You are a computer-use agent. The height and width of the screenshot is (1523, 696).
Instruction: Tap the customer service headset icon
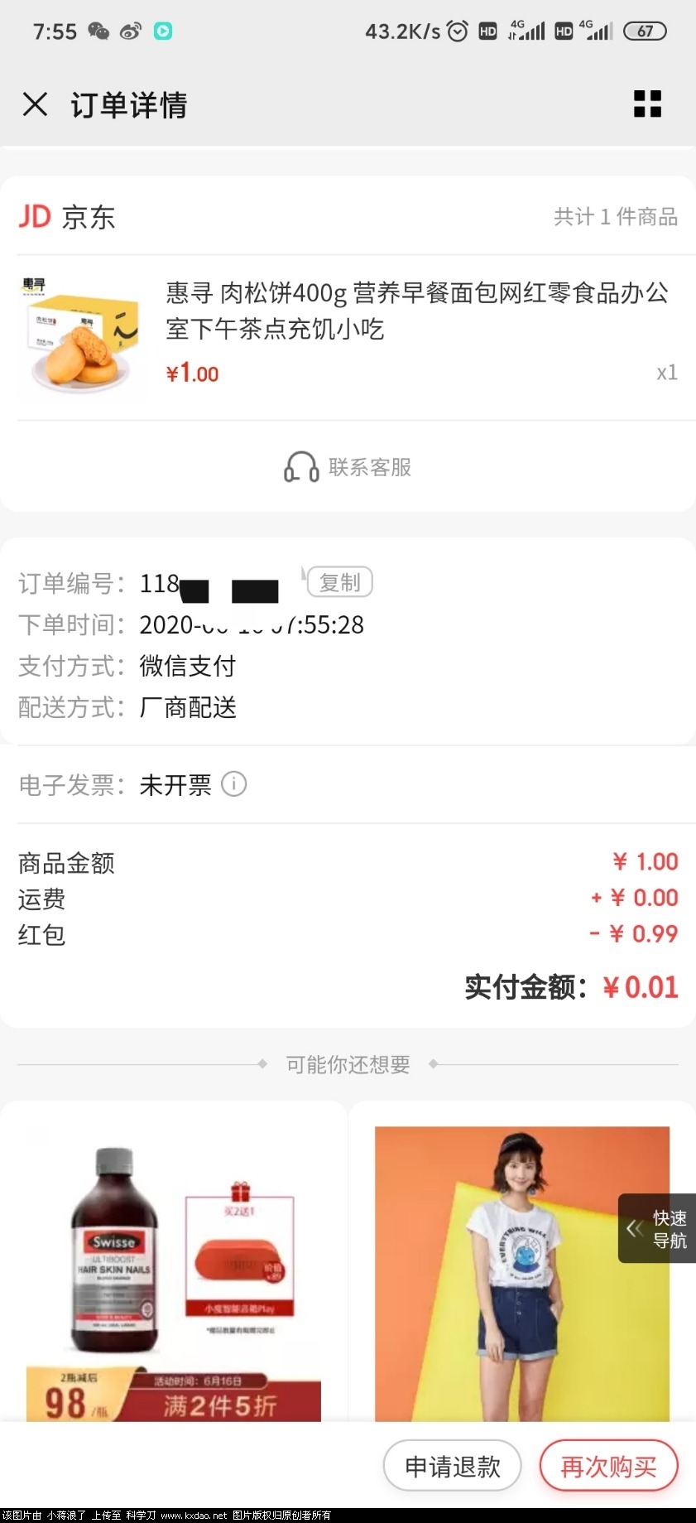(x=301, y=467)
